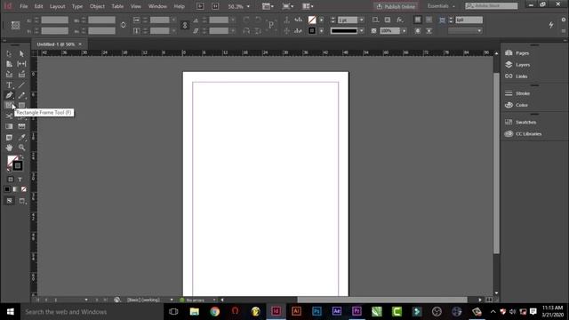
Task: Select the Selection tool
Action: click(9, 53)
